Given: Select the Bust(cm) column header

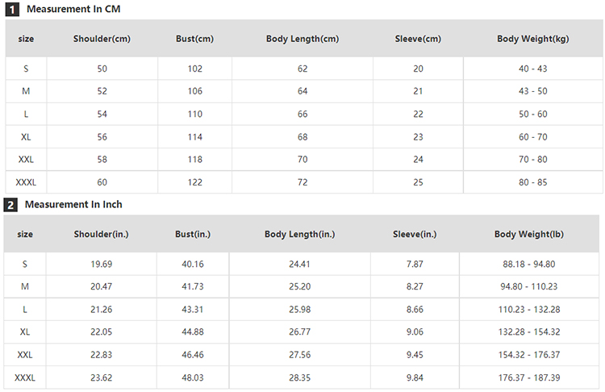Looking at the screenshot, I should click(x=194, y=39).
